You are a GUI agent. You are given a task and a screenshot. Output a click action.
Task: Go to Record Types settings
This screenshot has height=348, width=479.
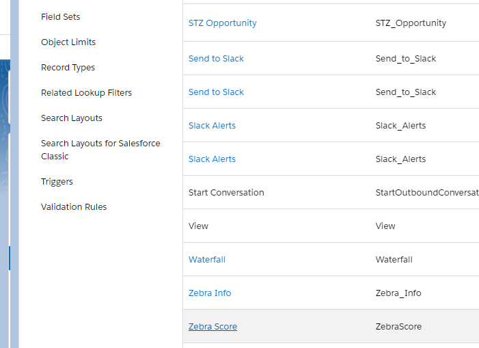pyautogui.click(x=68, y=68)
